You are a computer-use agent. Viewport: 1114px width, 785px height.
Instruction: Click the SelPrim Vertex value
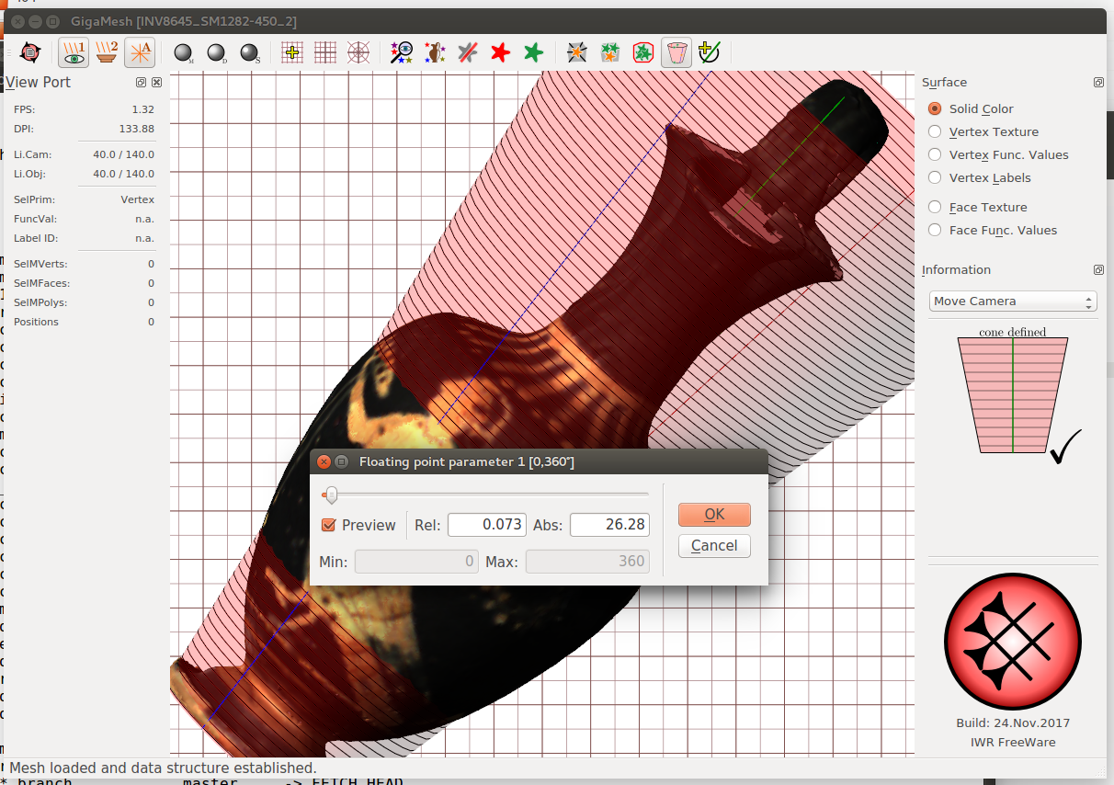click(x=137, y=199)
